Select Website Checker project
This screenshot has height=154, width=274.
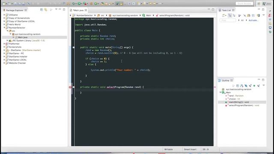click(x=17, y=63)
